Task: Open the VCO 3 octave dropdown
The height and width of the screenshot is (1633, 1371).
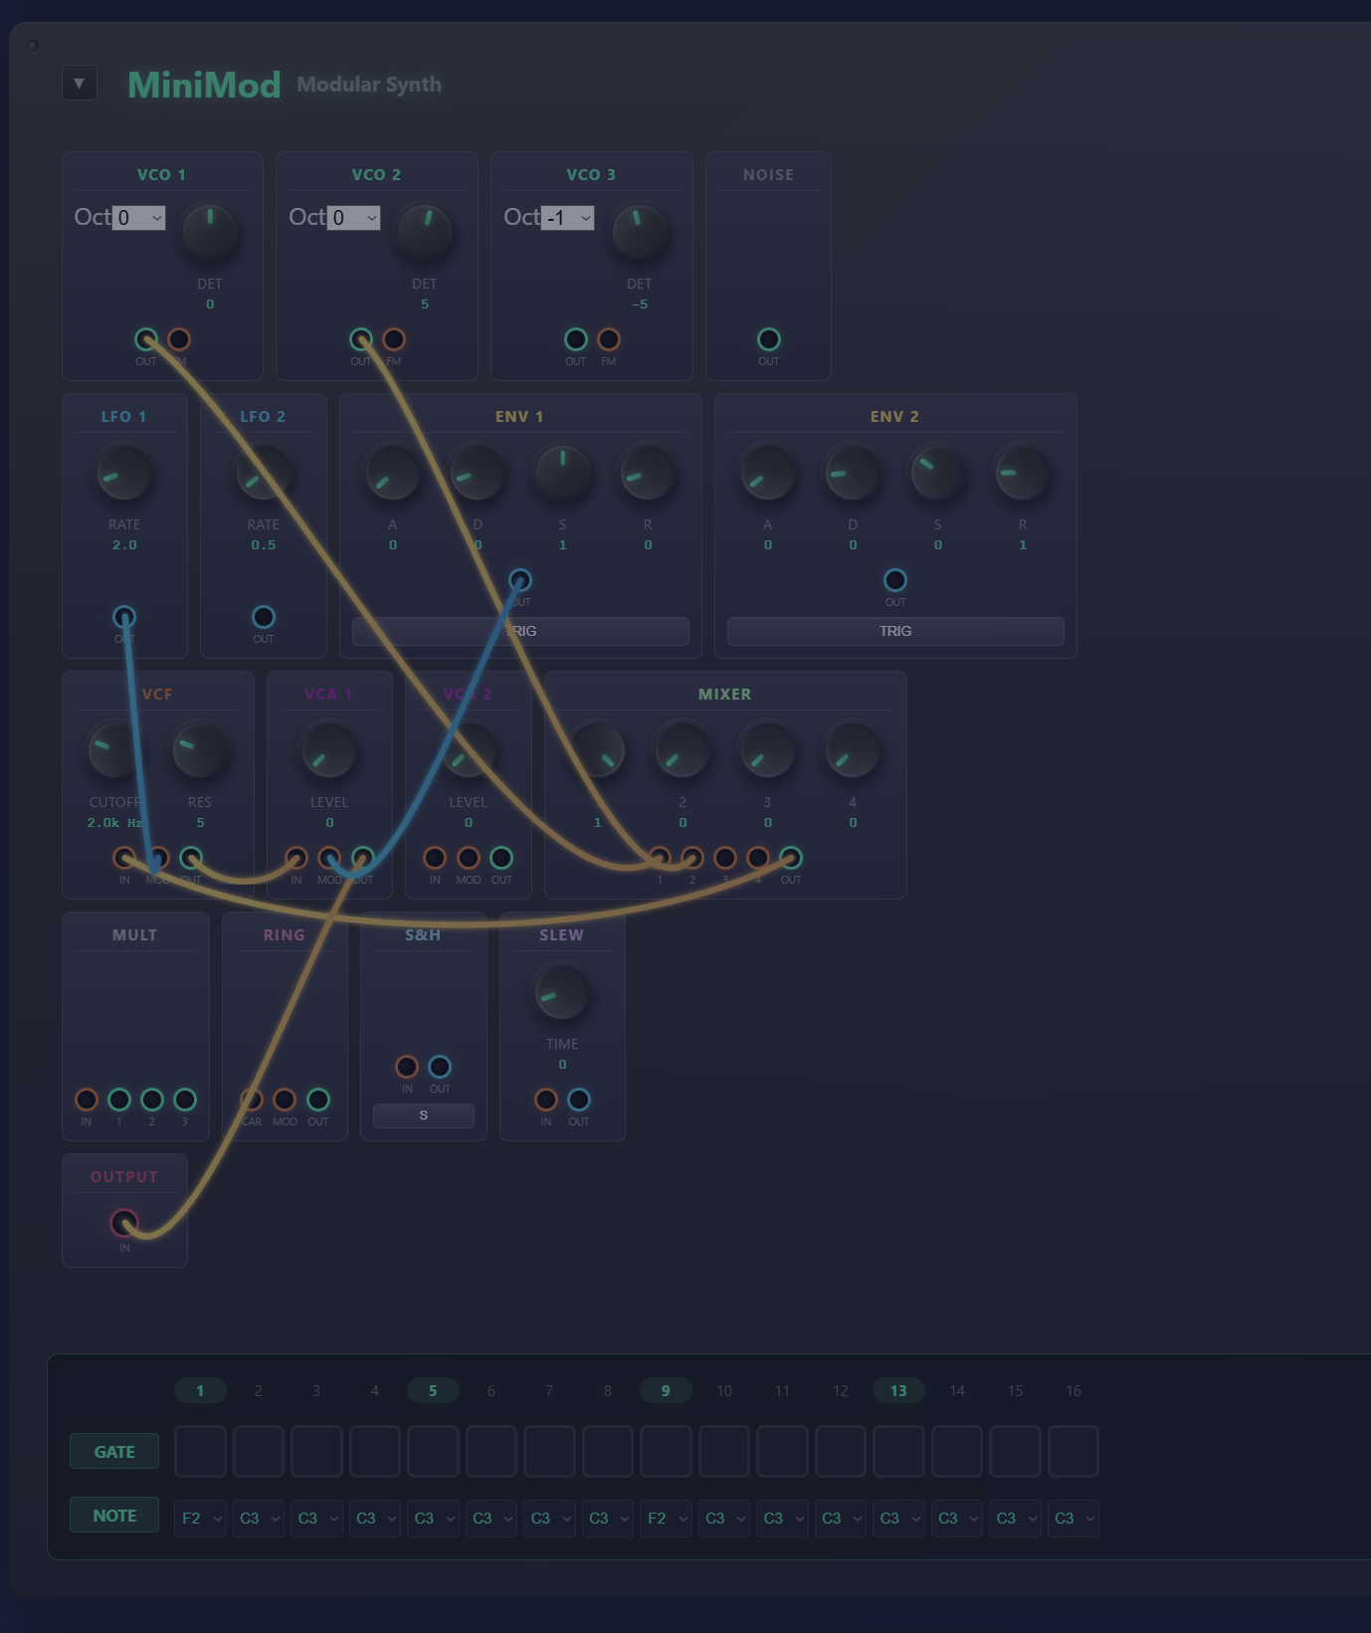Action: pyautogui.click(x=567, y=218)
